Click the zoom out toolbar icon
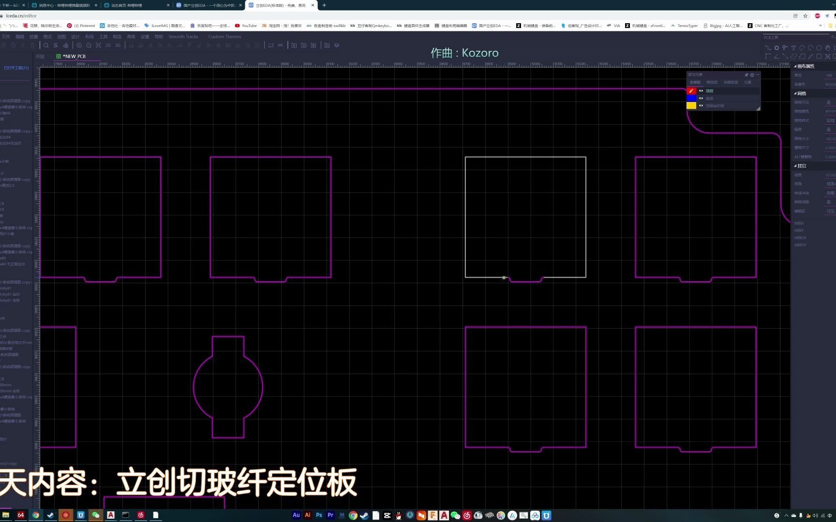 89,45
